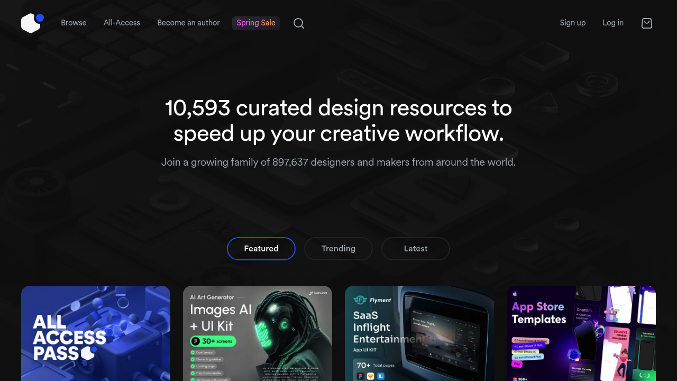Switch to the Trending tab
The height and width of the screenshot is (381, 677).
(x=338, y=248)
